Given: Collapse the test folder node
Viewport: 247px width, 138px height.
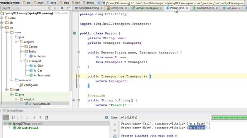Looking at the screenshot, I should tap(7, 90).
